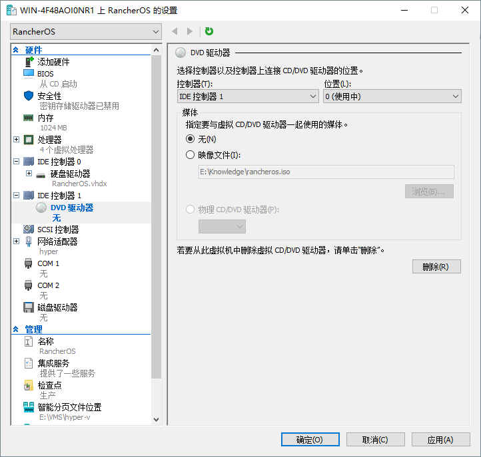Collapse the IDE 控制器 0 tree node
Viewport: 481px width, 457px height.
click(x=17, y=161)
